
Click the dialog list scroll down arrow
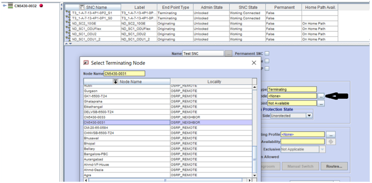pyautogui.click(x=255, y=175)
